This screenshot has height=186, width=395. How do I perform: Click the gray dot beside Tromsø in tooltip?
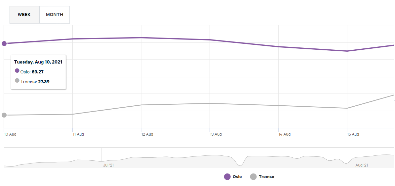[17, 80]
